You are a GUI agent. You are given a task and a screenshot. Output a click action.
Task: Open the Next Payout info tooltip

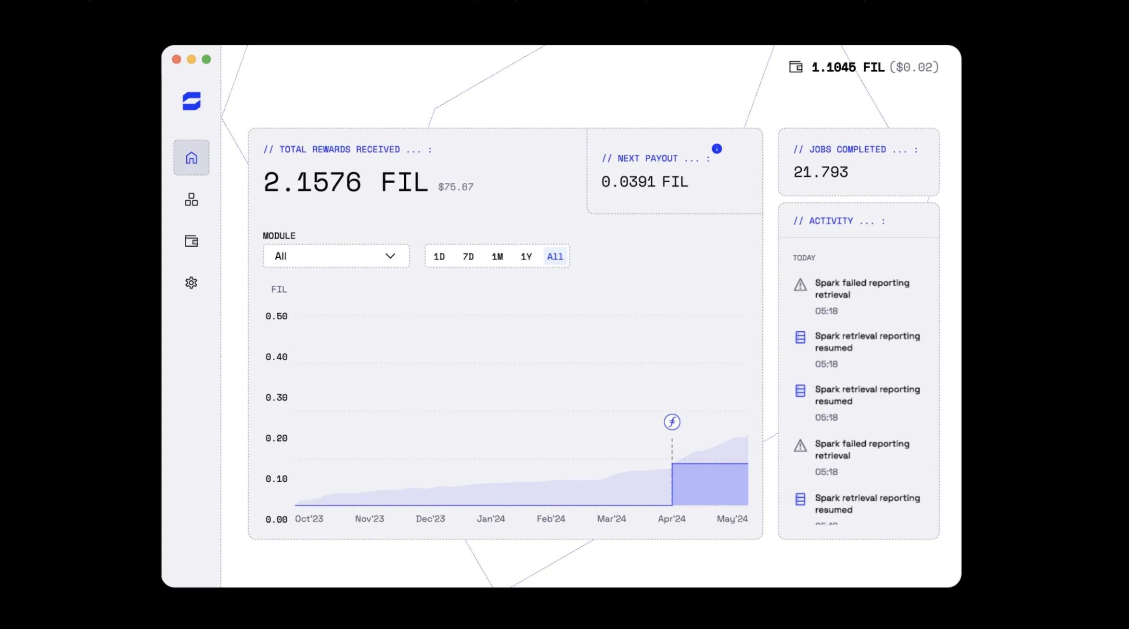pos(717,149)
